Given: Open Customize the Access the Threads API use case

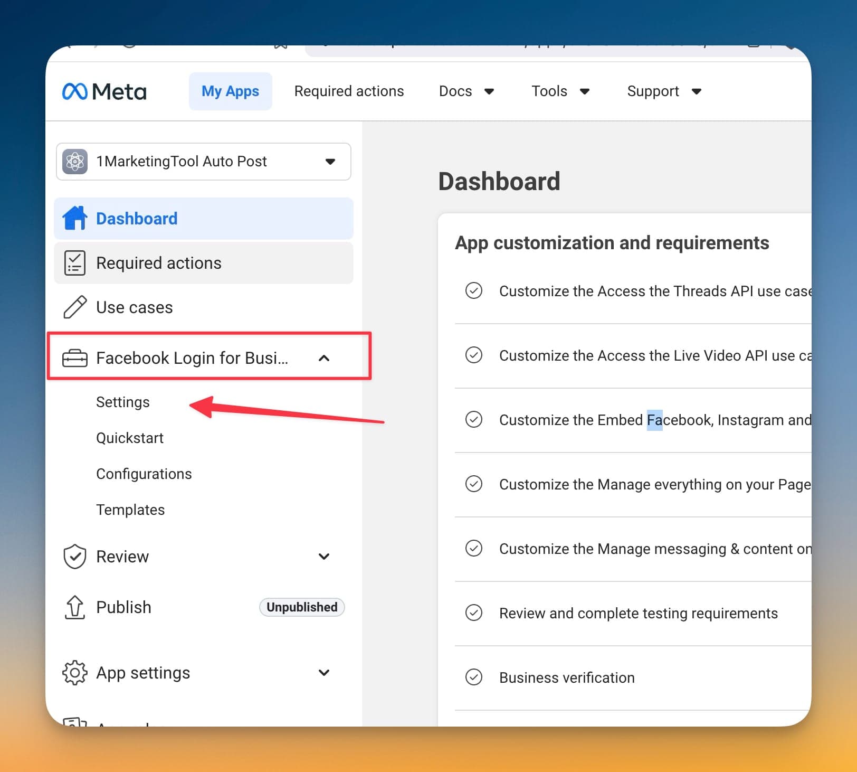Looking at the screenshot, I should [x=655, y=291].
